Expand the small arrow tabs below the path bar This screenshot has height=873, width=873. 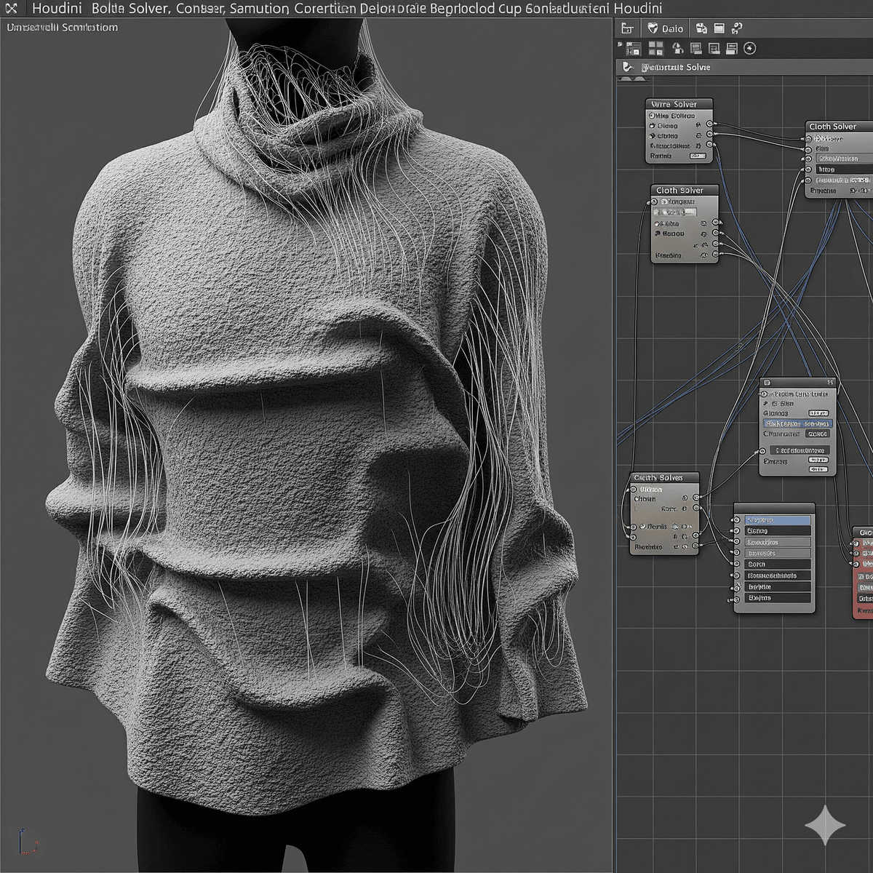point(633,79)
